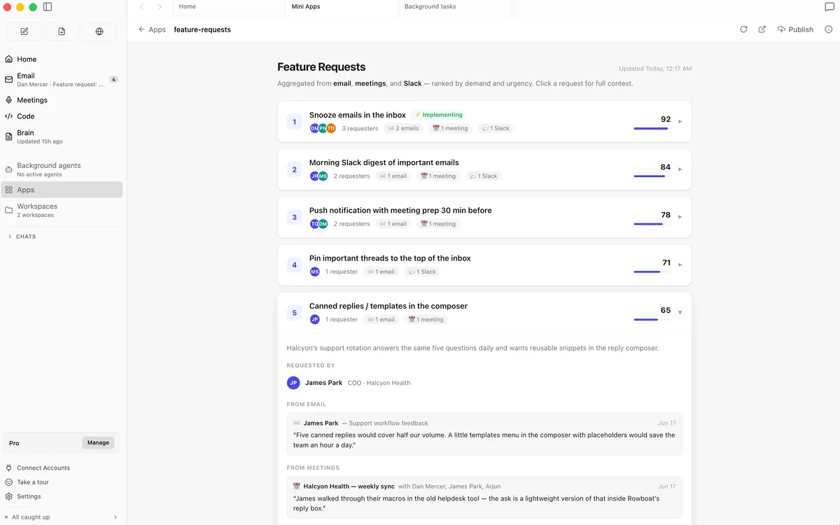Open Home in the sidebar

click(63, 59)
